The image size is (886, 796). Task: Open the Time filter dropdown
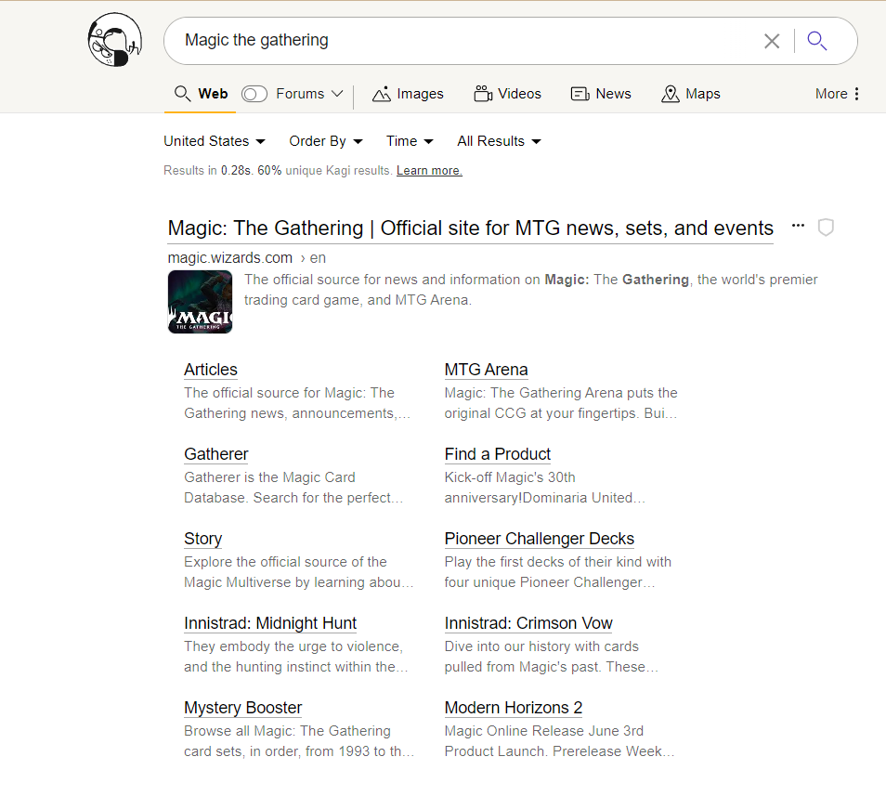410,141
